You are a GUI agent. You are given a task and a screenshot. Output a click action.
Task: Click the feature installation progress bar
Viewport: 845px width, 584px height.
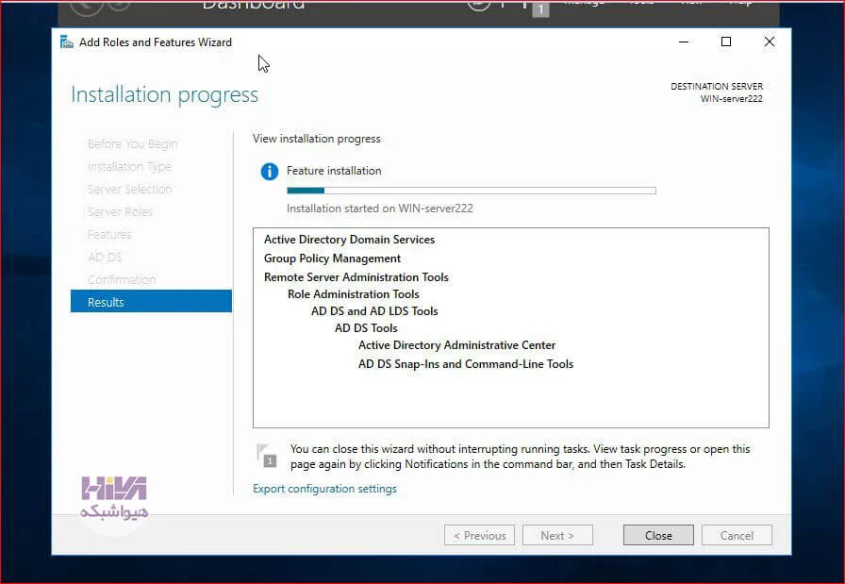tap(471, 191)
